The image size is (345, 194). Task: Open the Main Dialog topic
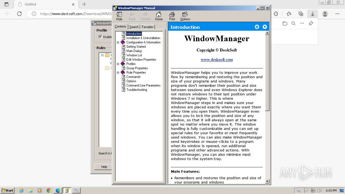(134, 51)
